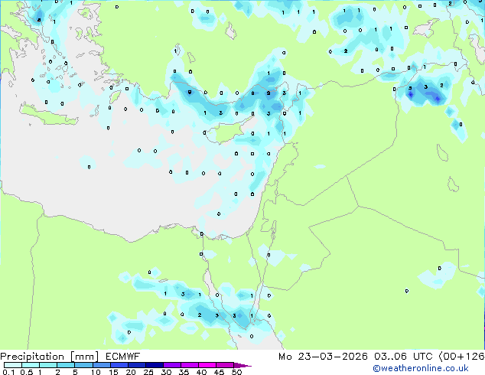
Task: Pick the 0.1 to 0.5 mm legend swatch
Action: (x=13, y=365)
